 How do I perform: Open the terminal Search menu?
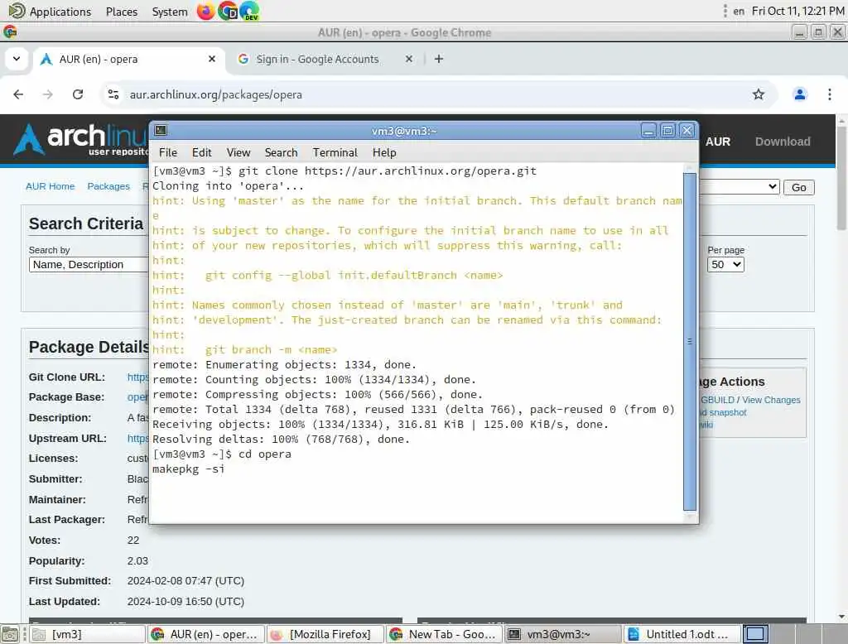[x=282, y=152]
